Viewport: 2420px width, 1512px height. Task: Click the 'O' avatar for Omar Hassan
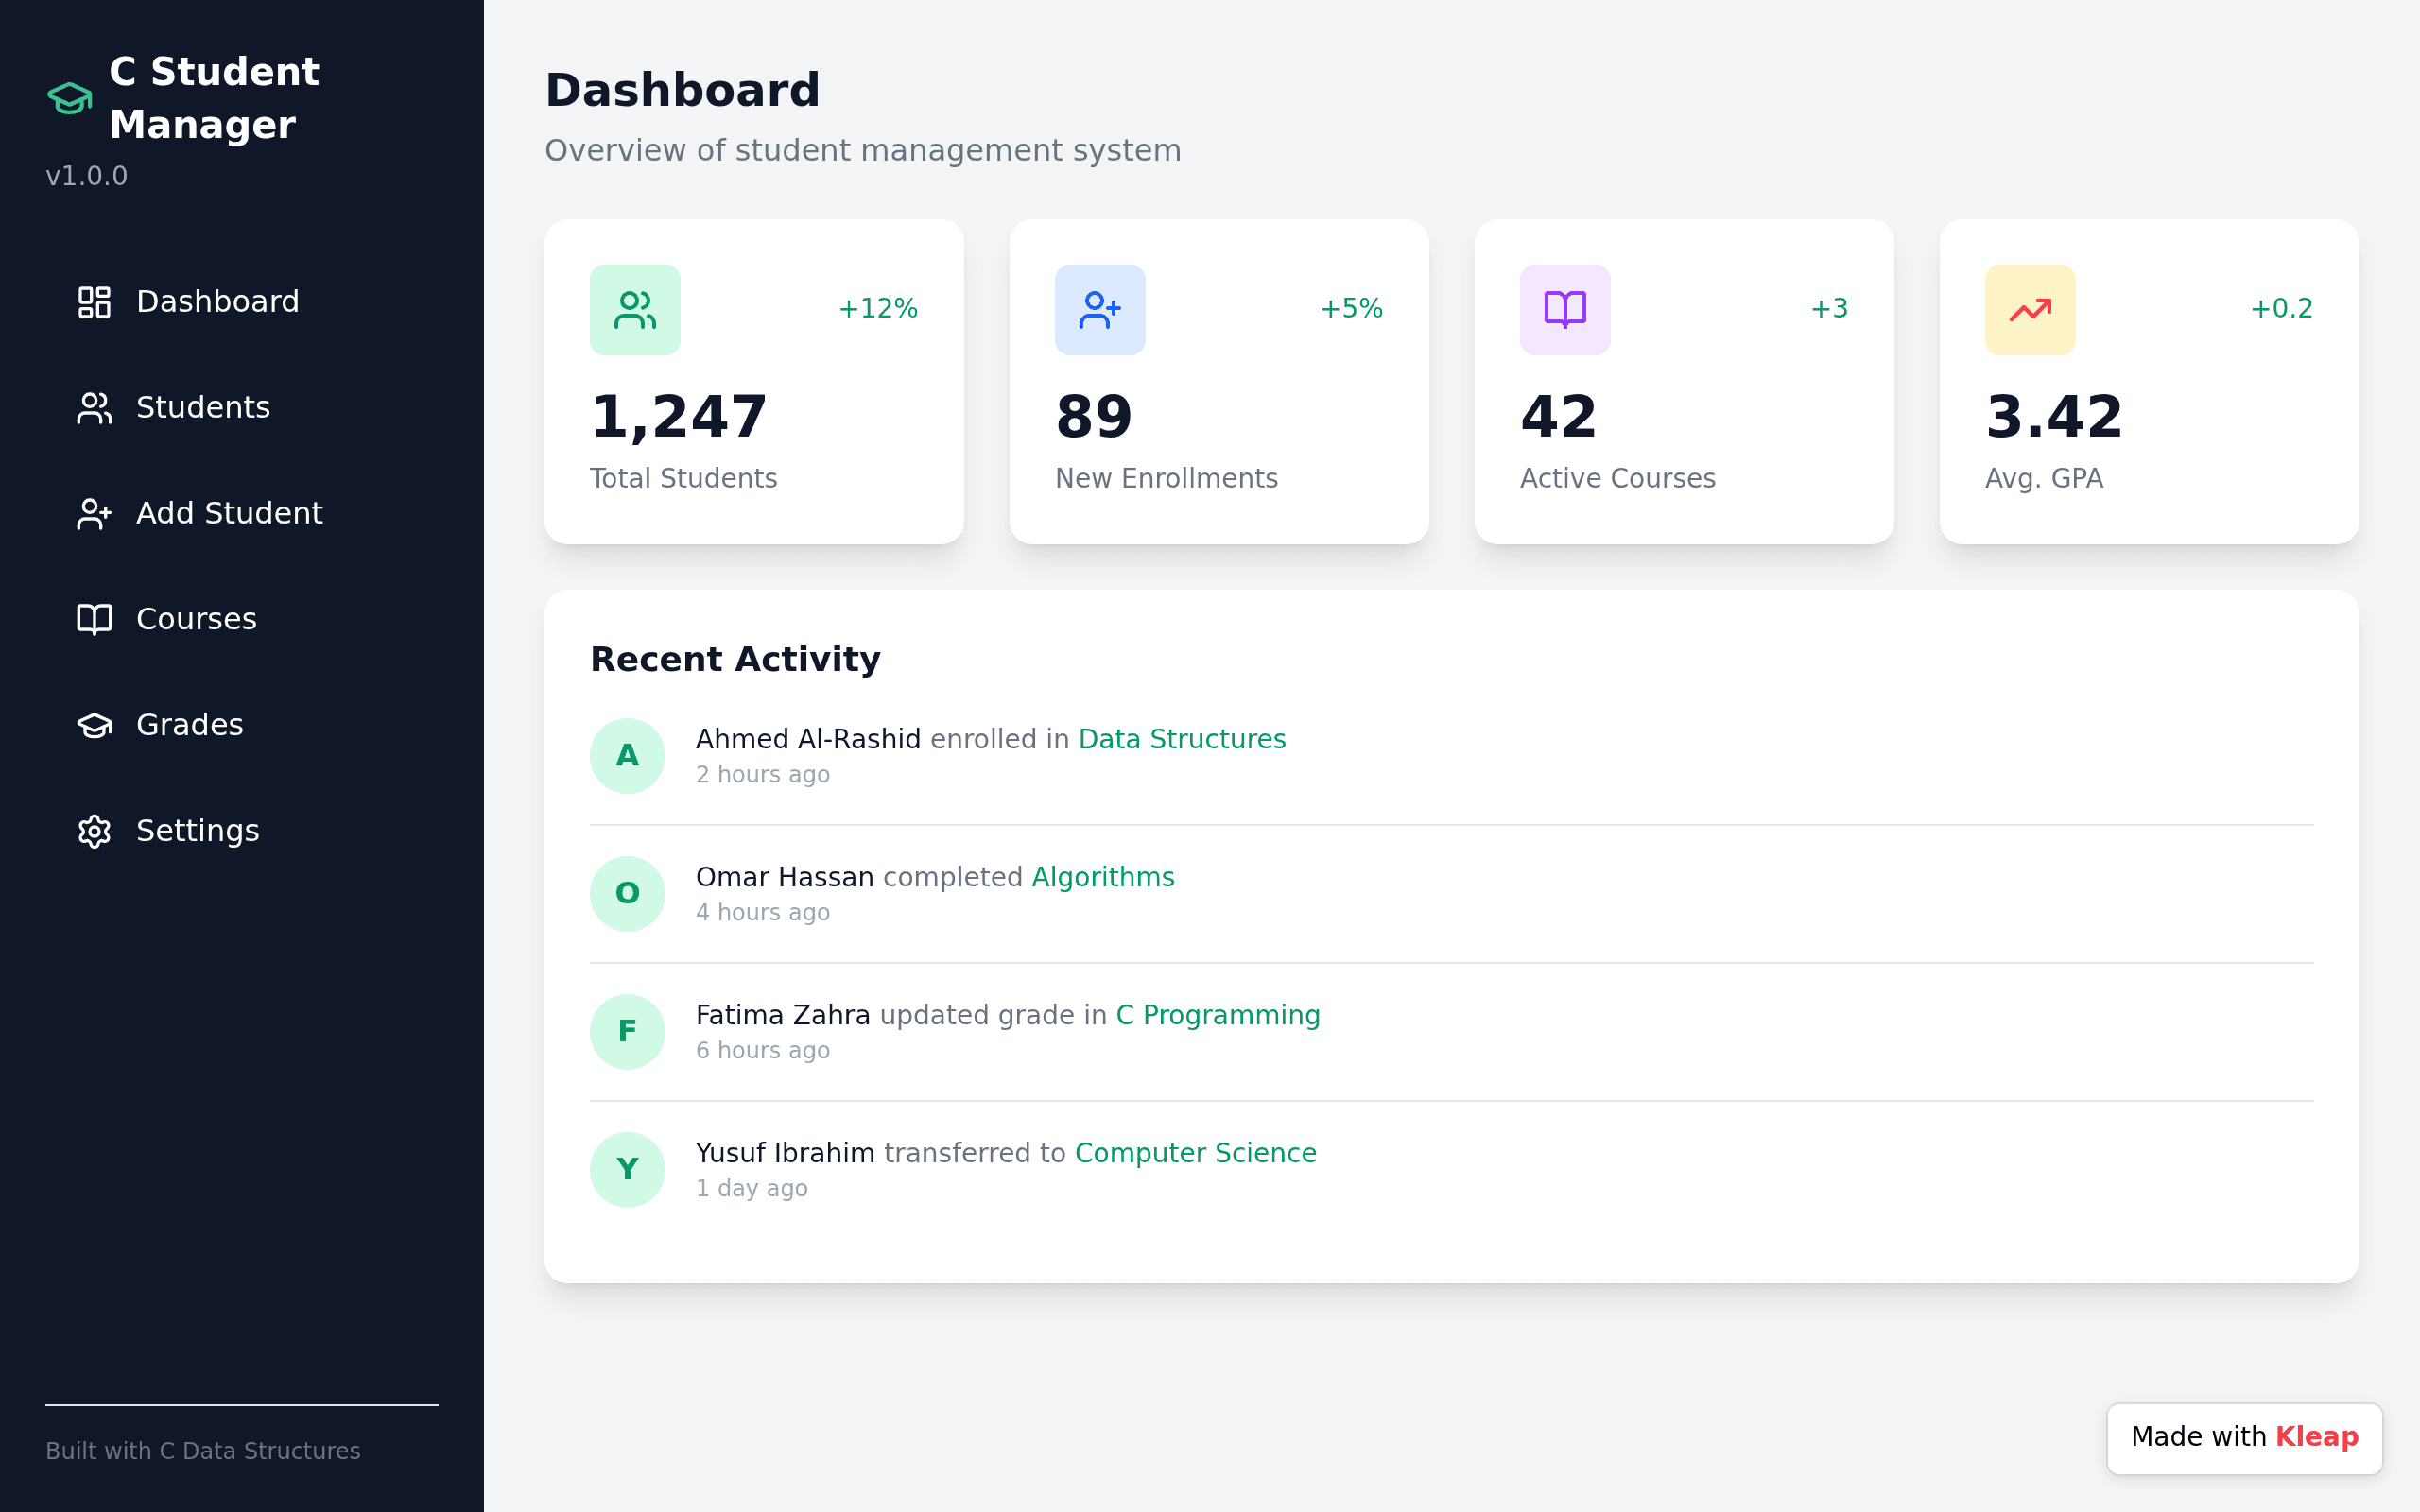click(628, 894)
